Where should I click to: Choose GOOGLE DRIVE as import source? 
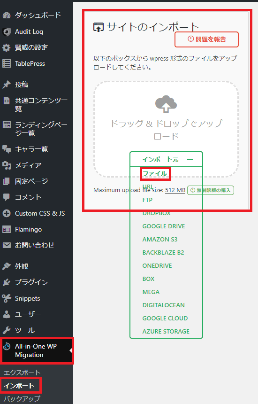[164, 226]
